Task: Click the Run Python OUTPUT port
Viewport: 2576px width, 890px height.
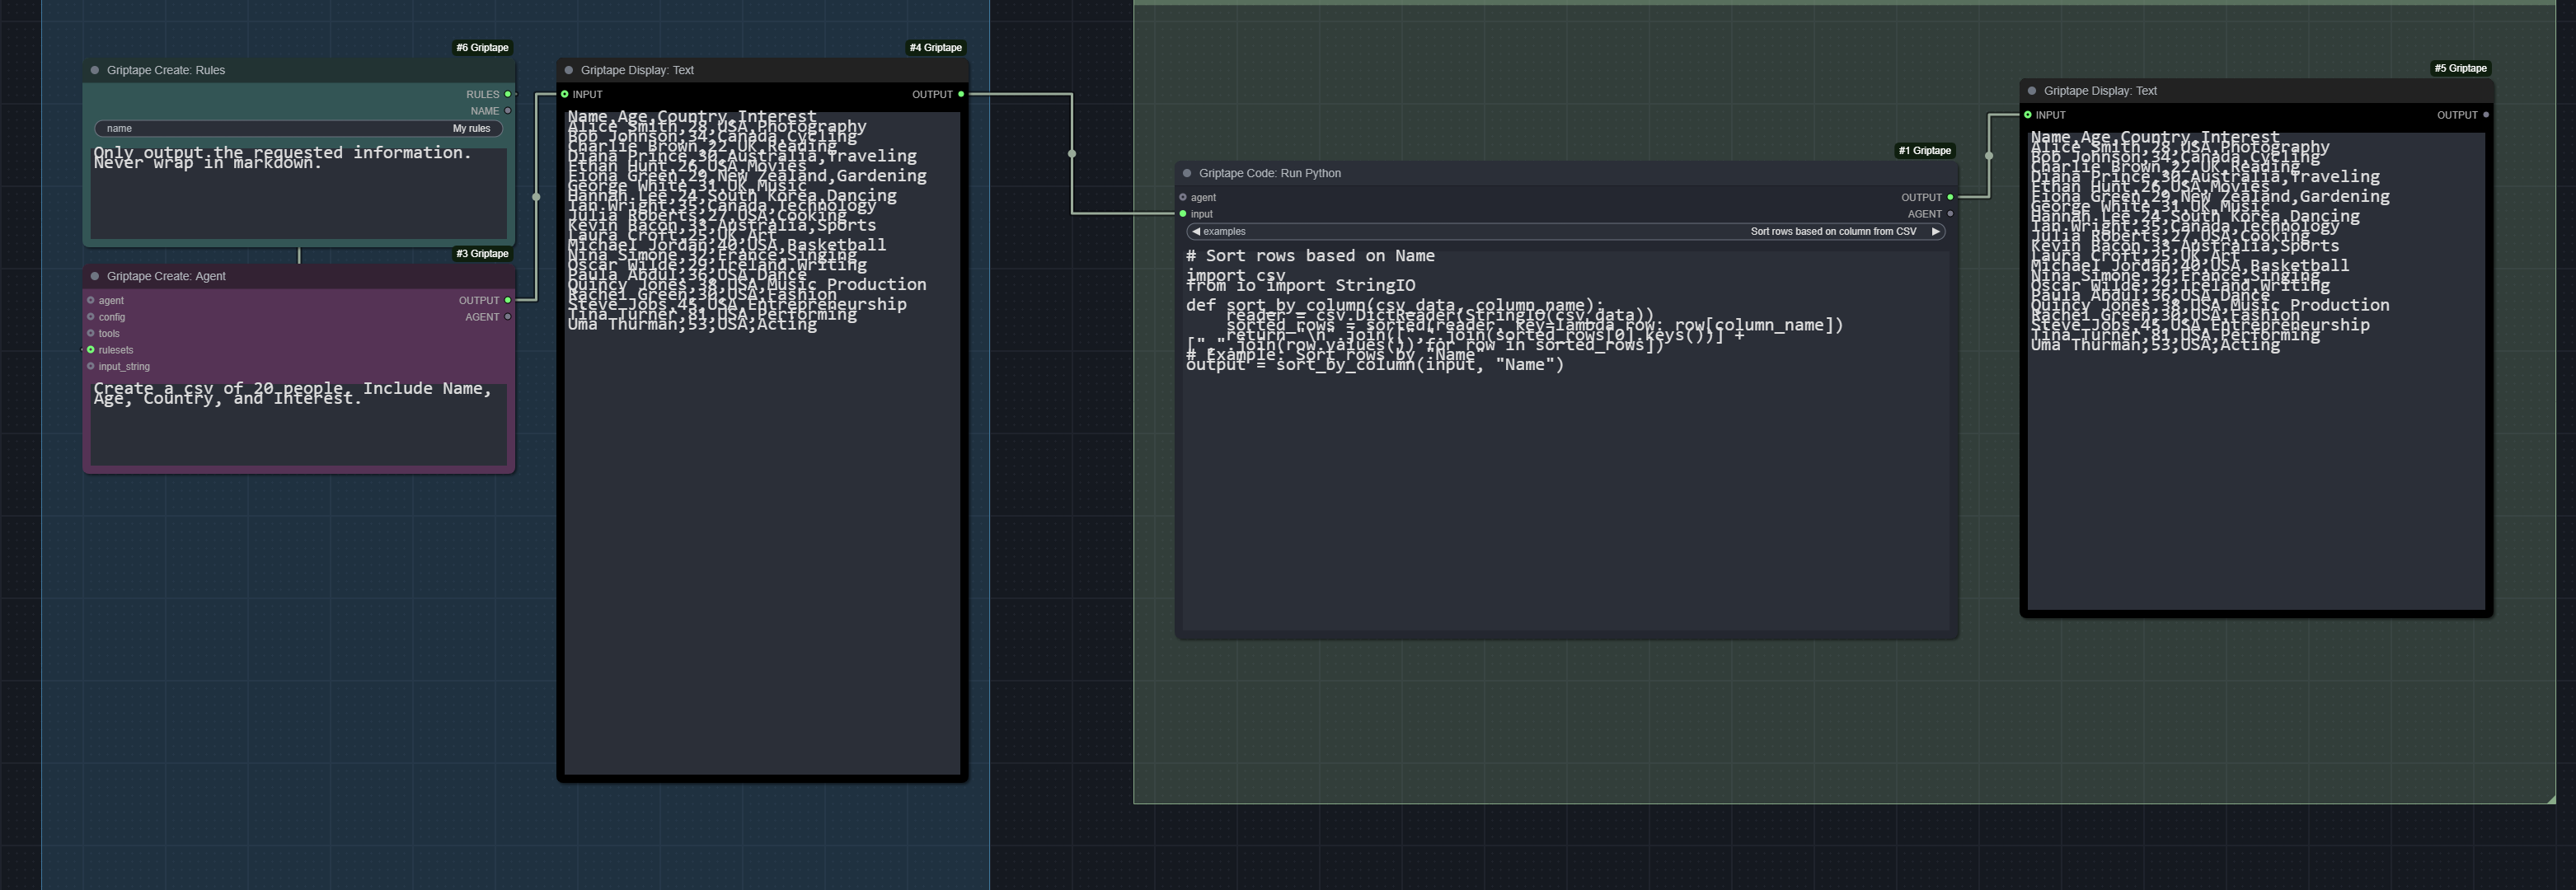Action: [1950, 197]
